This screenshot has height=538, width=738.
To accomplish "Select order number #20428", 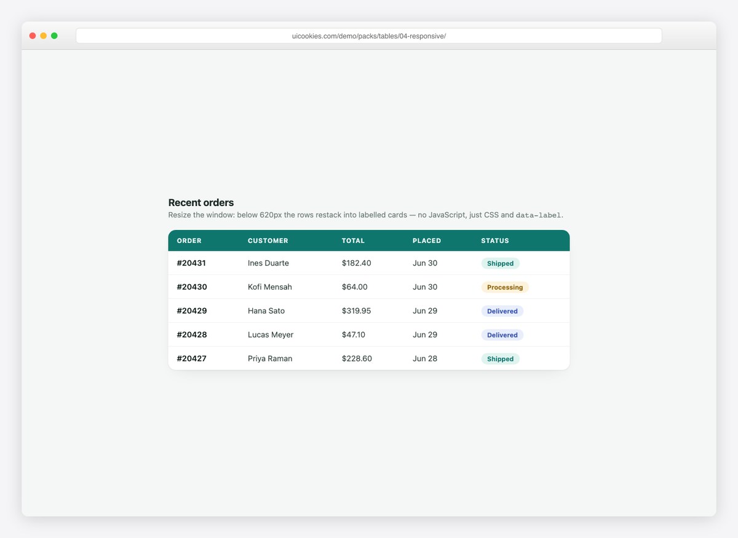I will [192, 335].
